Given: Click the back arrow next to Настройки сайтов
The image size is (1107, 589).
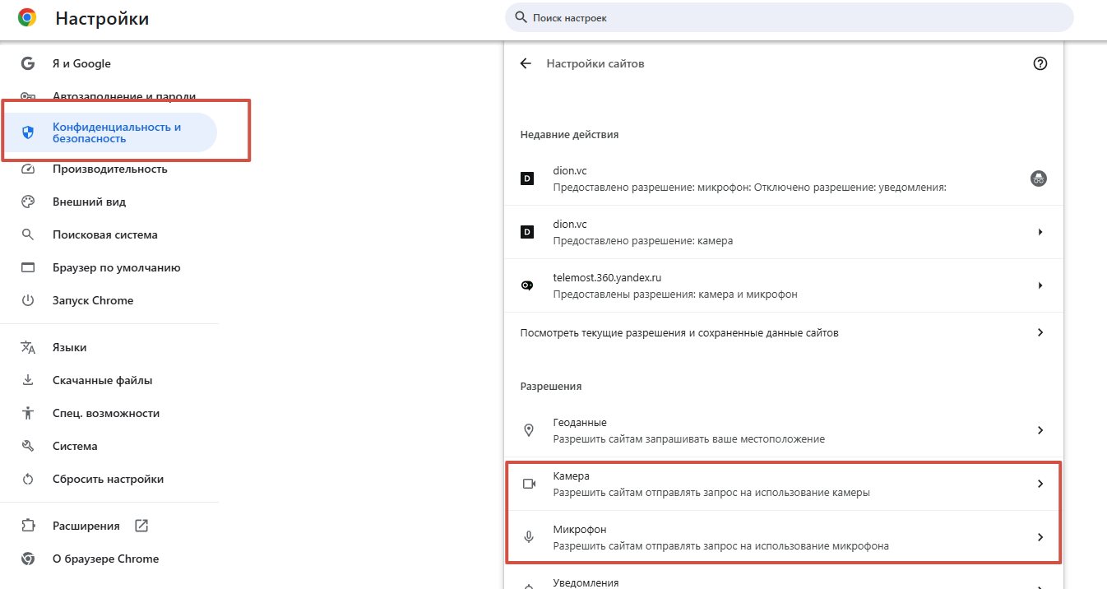Looking at the screenshot, I should coord(526,63).
